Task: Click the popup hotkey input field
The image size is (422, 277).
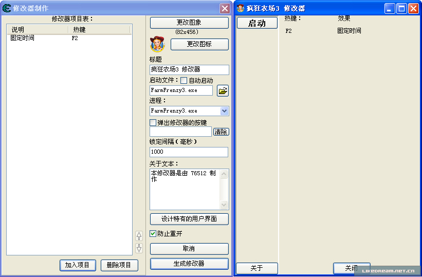Action: [180, 132]
